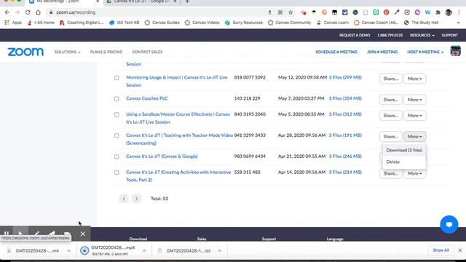Expand the Solutions dropdown
Screen dimensions: 466x262
[x=67, y=52]
